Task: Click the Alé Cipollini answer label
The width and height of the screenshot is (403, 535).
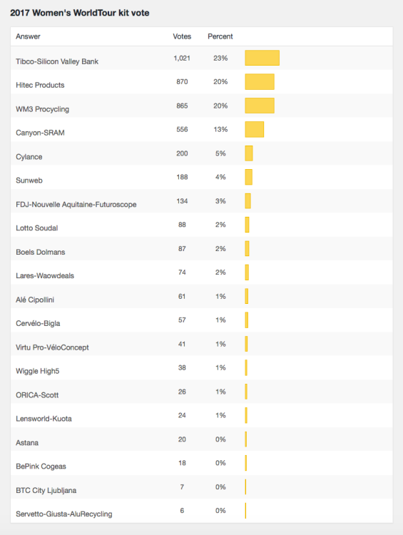Action: tap(35, 300)
